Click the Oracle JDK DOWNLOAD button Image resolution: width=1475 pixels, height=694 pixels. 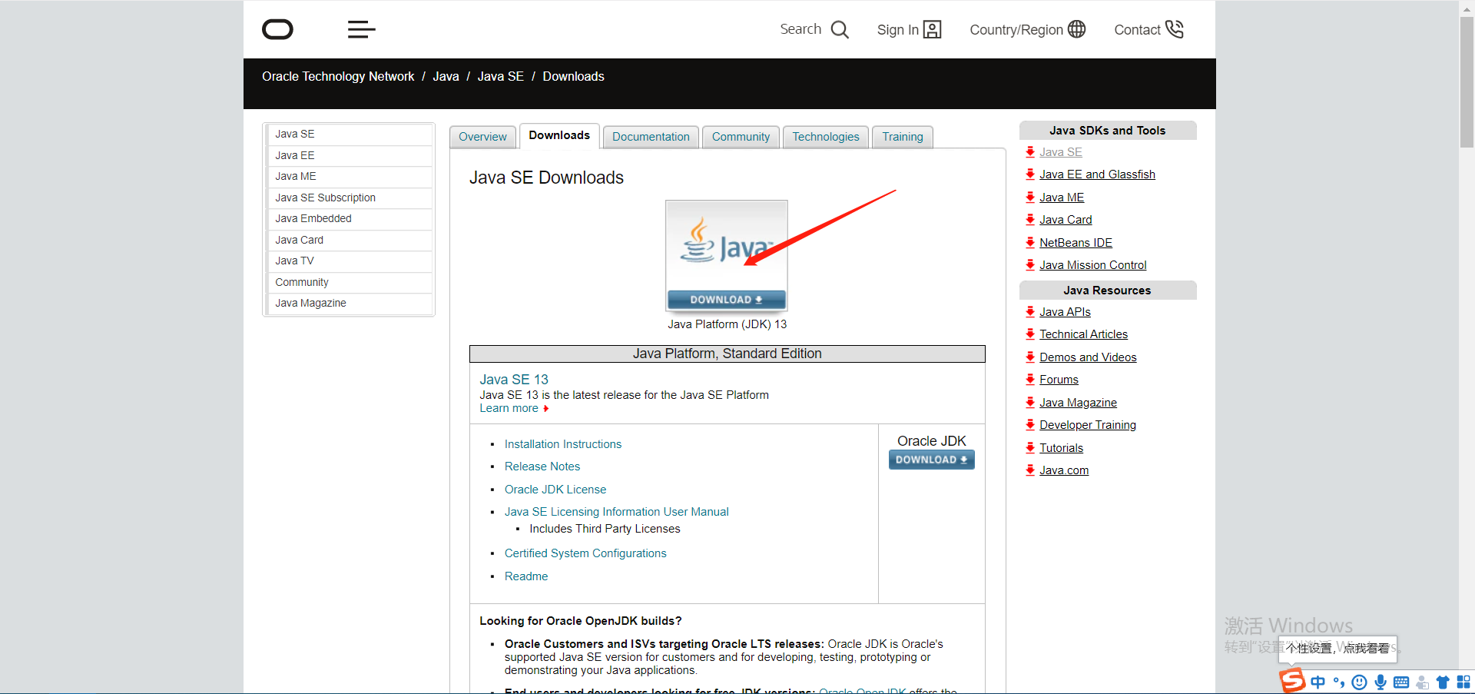pyautogui.click(x=931, y=460)
